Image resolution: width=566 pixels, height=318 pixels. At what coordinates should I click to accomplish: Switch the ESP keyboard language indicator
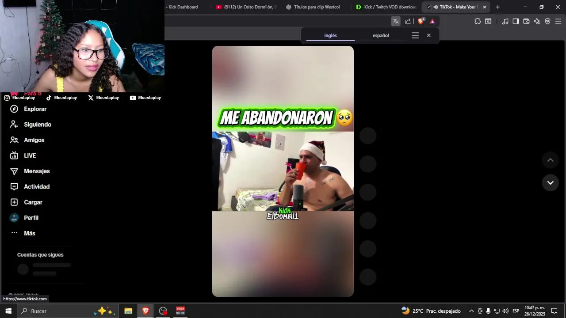point(516,311)
